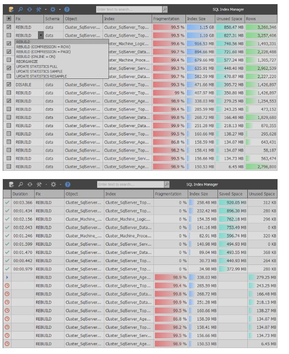The width and height of the screenshot is (289, 354).
Task: Uncheck the row with 1,254,553 rows
Action: pos(9,101)
